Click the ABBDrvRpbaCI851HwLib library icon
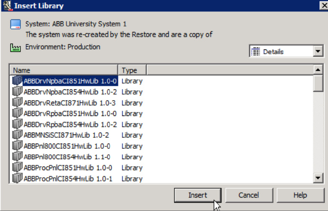 17,113
